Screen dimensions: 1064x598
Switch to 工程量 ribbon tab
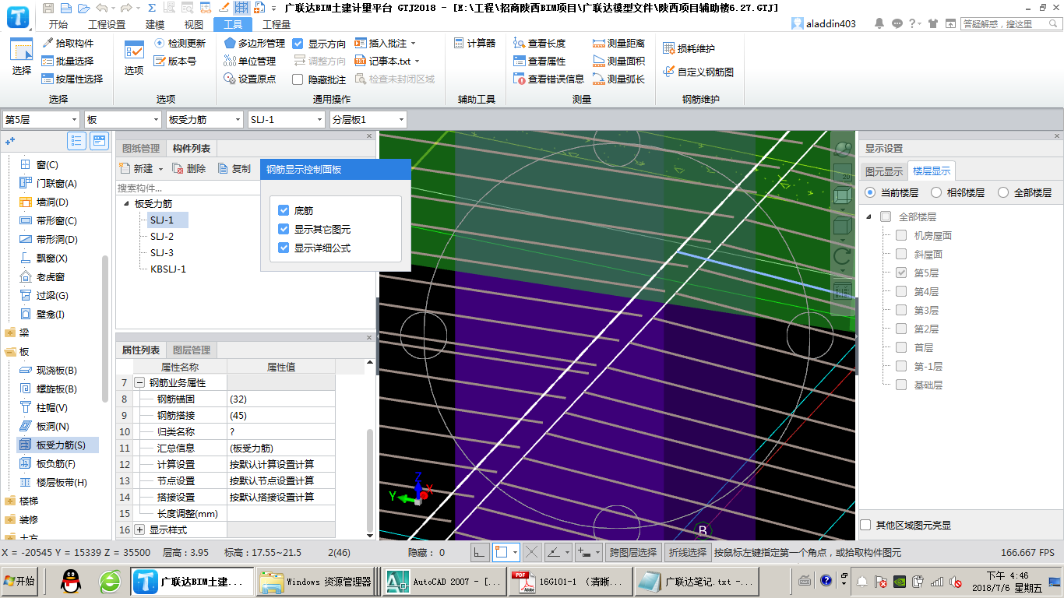pos(277,24)
